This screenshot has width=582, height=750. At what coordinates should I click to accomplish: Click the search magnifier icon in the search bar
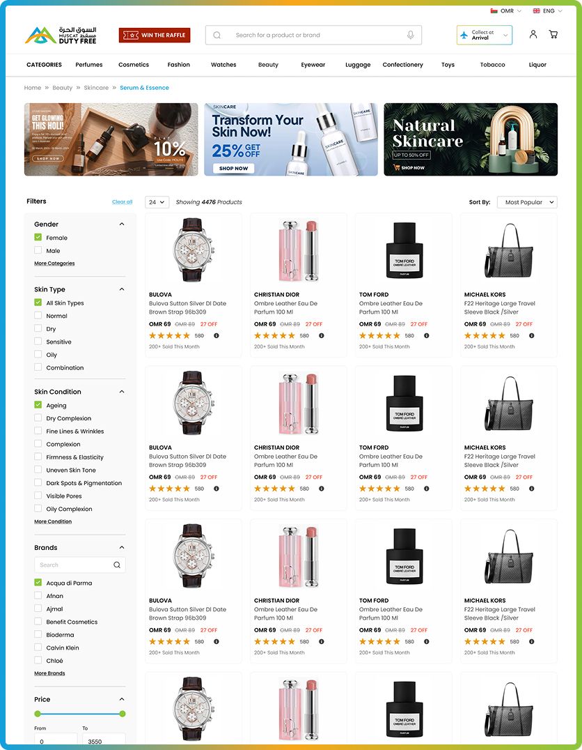pyautogui.click(x=217, y=35)
